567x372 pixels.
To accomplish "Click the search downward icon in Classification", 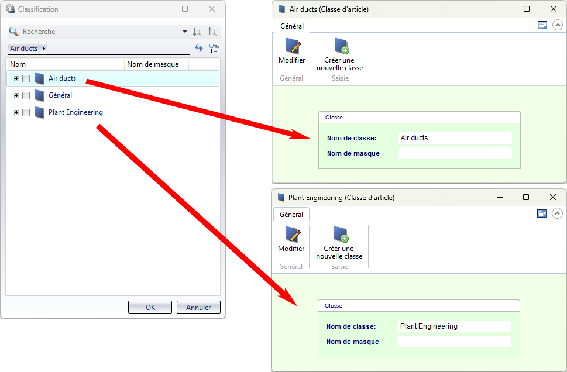I will (x=197, y=32).
